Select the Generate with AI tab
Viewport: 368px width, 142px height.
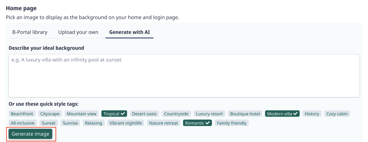point(129,32)
